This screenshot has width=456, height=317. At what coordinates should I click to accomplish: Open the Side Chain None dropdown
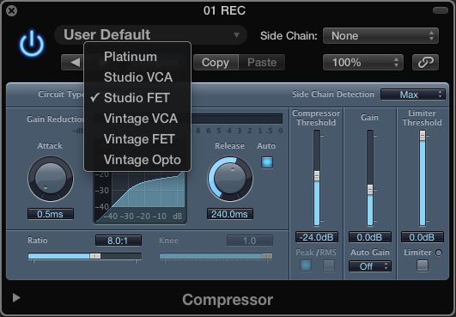(380, 36)
